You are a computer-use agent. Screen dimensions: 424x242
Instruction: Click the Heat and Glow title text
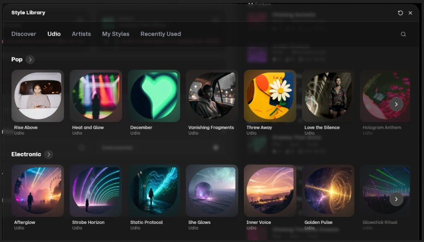(88, 127)
